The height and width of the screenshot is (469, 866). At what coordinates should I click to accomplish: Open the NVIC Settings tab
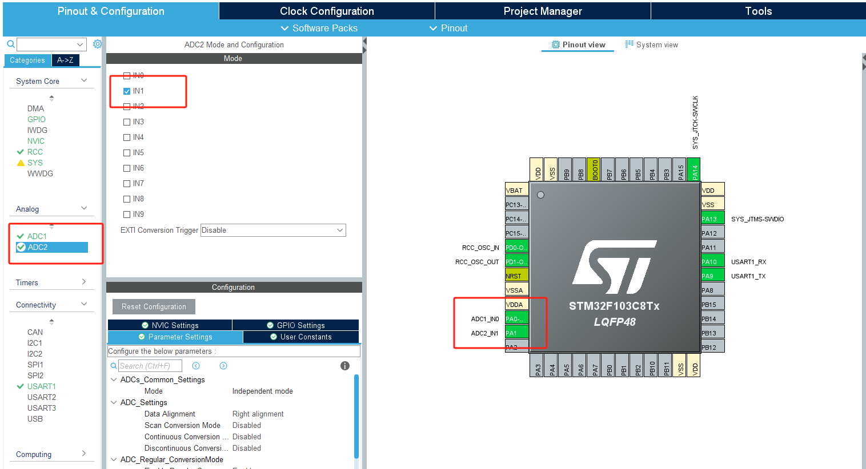170,325
